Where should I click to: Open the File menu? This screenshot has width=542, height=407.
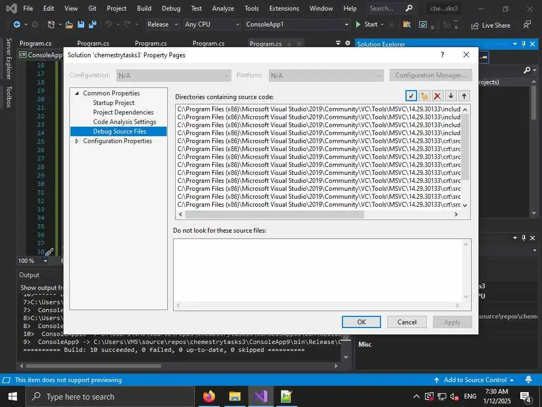click(x=28, y=8)
